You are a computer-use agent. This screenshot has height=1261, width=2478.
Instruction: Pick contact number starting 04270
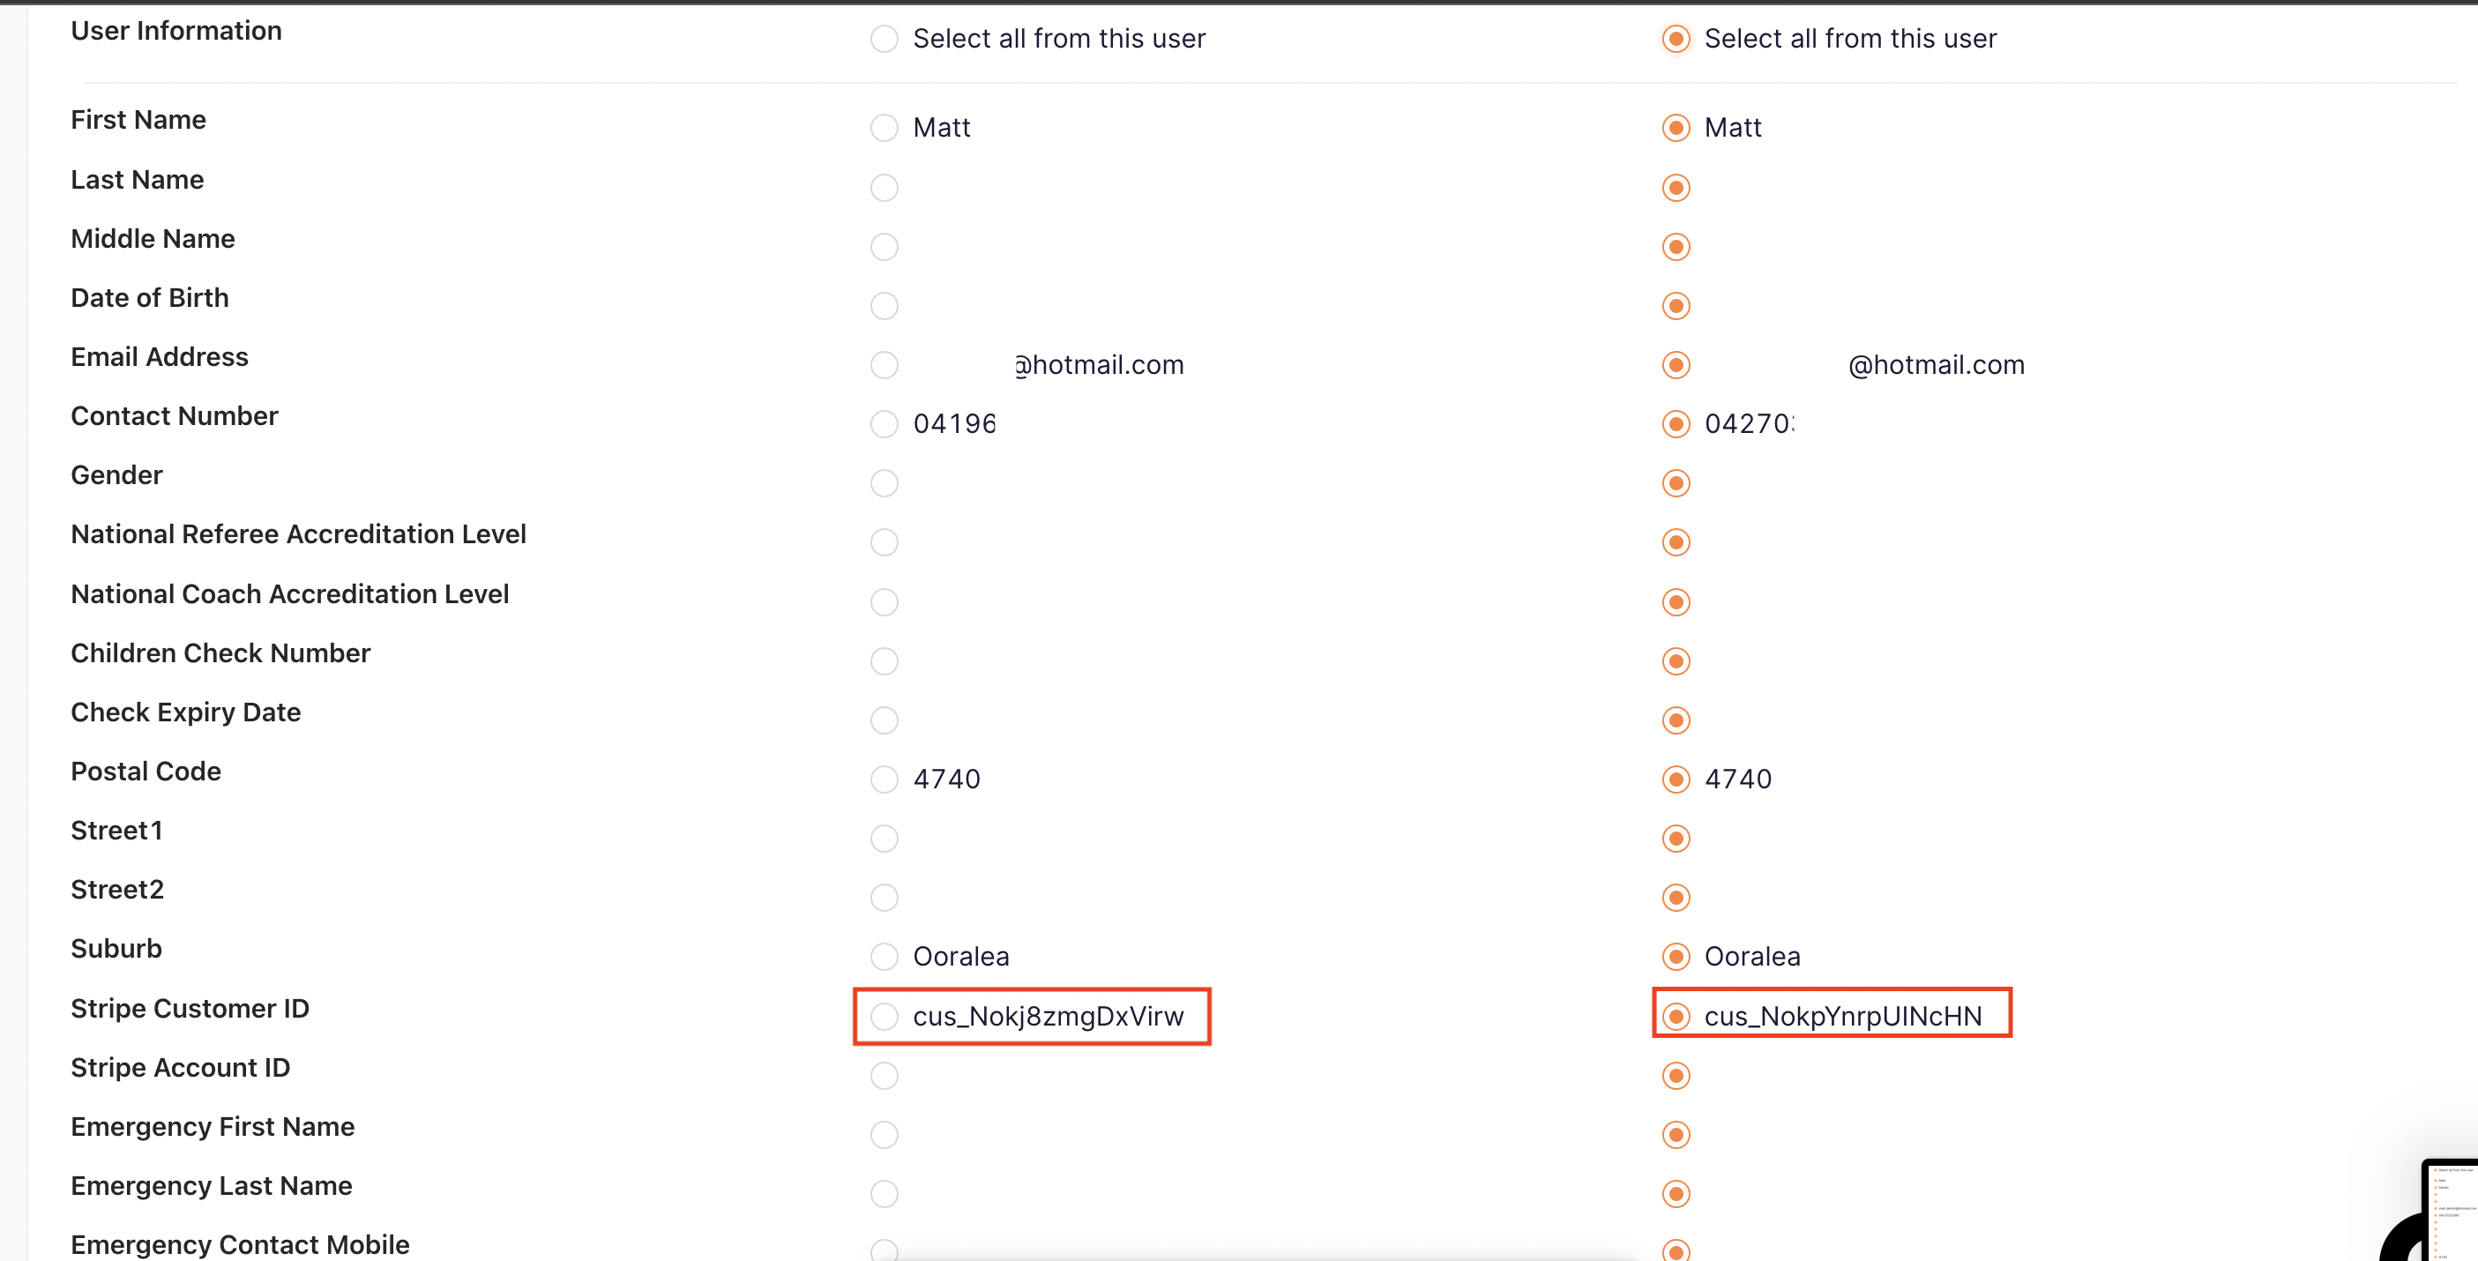click(x=1676, y=424)
